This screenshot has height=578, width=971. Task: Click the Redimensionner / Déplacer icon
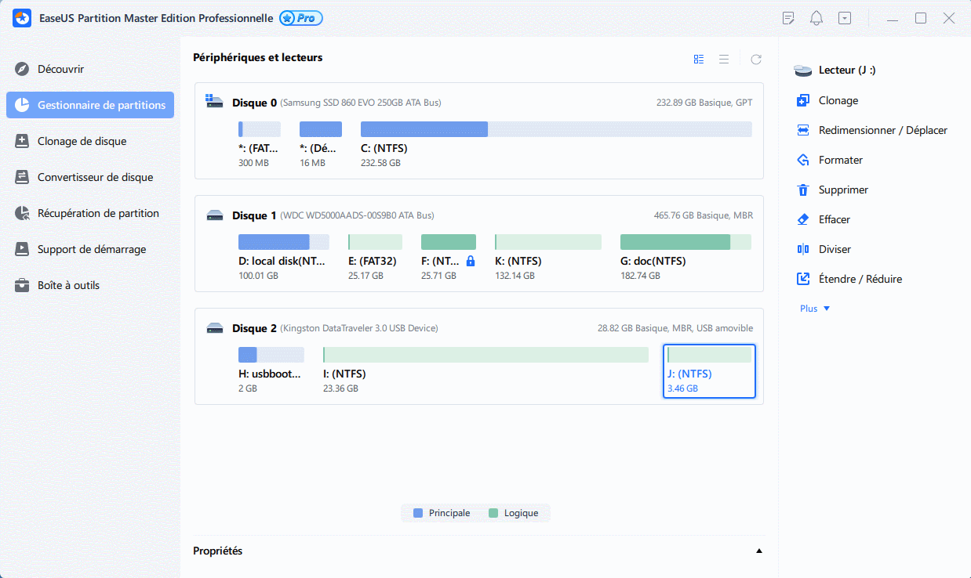pyautogui.click(x=802, y=130)
